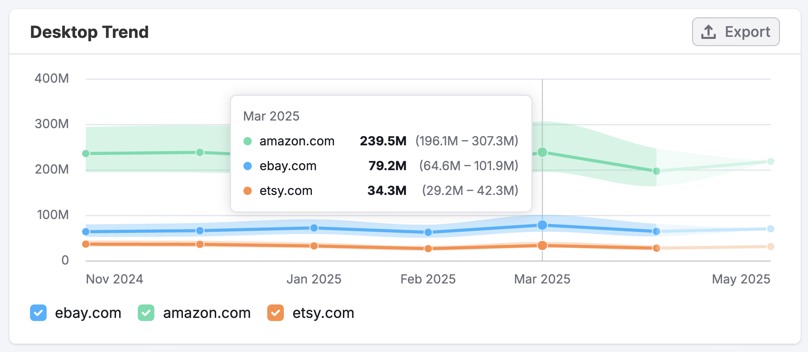Disable the amazon.com legend checkbox
This screenshot has width=808, height=352.
tap(146, 313)
